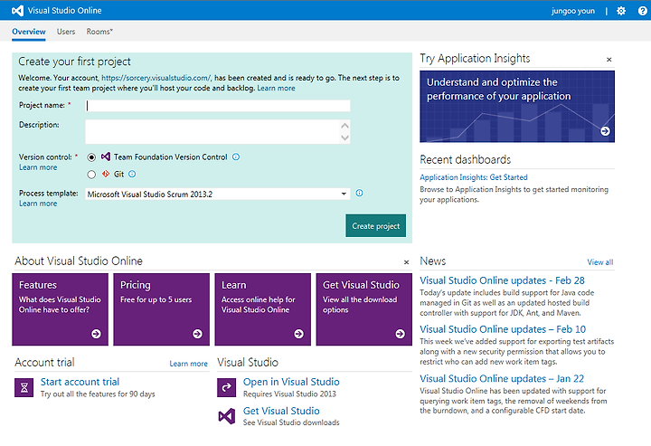The width and height of the screenshot is (651, 446).
Task: Close the Try Application Insights panel
Action: (x=609, y=60)
